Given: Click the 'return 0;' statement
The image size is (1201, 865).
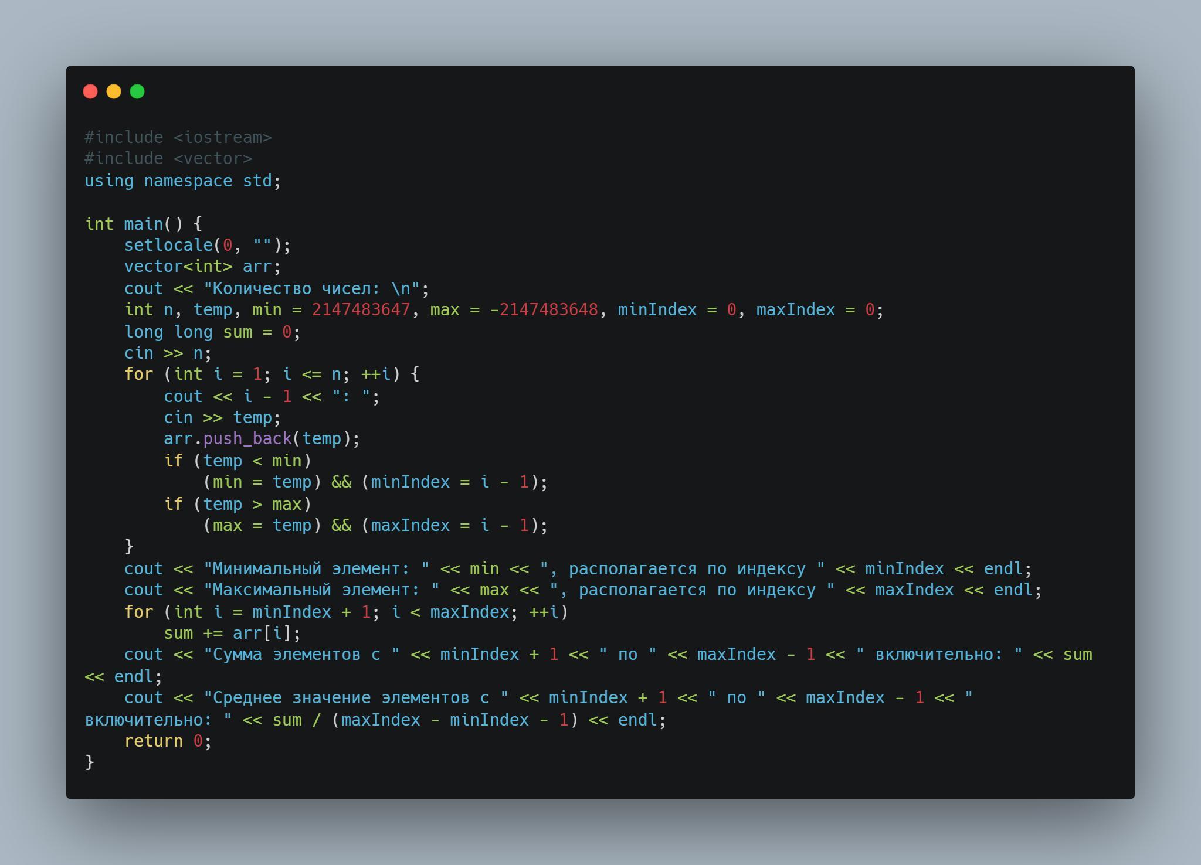Looking at the screenshot, I should click(x=168, y=741).
